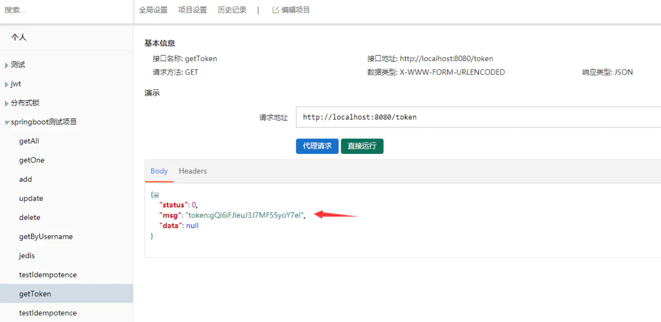
Task: Open 全局设置 from the top menu
Action: (x=153, y=9)
